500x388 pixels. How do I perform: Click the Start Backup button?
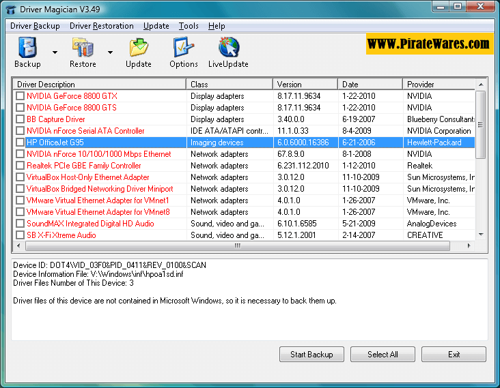[x=311, y=355]
